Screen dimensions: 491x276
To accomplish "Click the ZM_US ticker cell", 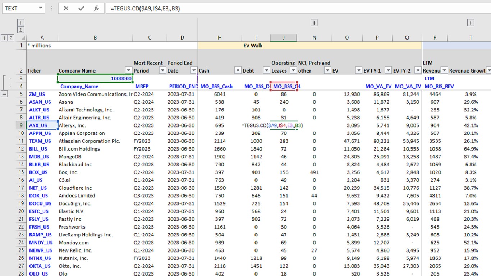I will coord(37,94).
